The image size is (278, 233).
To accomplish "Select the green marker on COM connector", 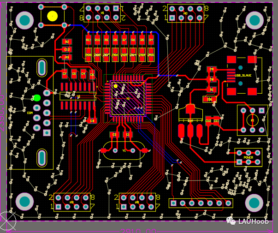I will pyautogui.click(x=37, y=98).
